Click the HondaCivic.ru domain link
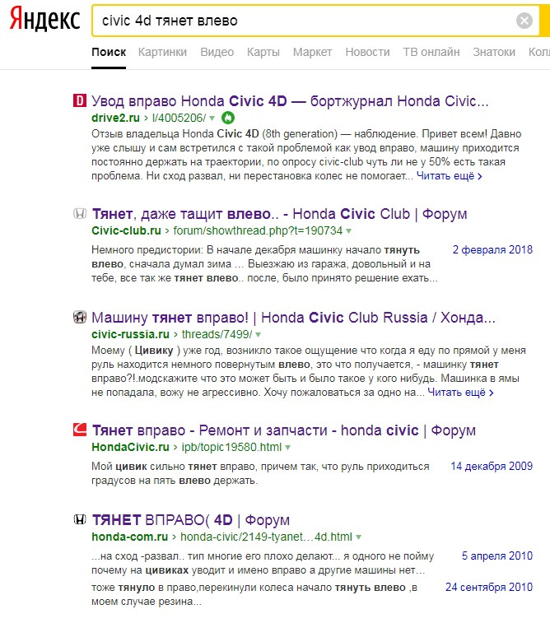 pyautogui.click(x=130, y=448)
